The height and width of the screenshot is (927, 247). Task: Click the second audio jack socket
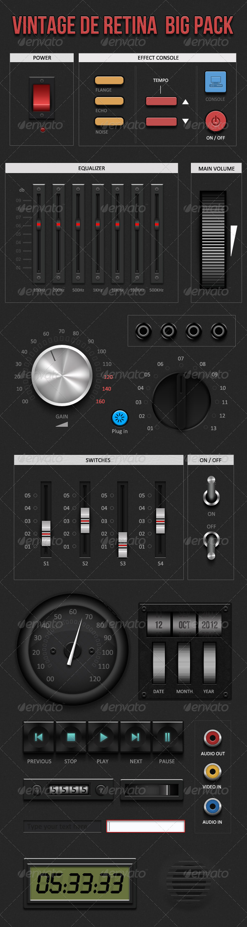168,331
